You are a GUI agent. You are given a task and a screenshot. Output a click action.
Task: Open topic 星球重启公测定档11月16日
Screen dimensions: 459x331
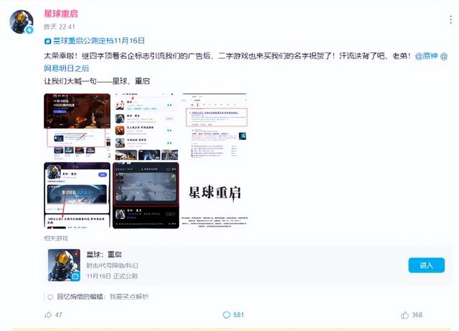pyautogui.click(x=99, y=41)
